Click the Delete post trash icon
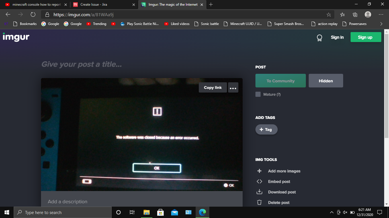 click(259, 202)
